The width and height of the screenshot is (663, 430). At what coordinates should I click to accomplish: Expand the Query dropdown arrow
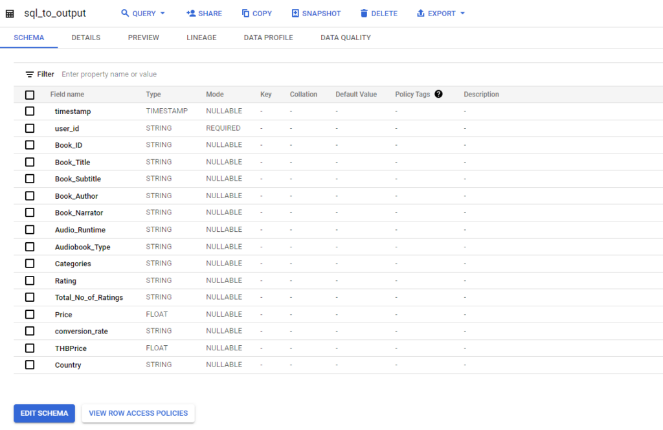[163, 14]
